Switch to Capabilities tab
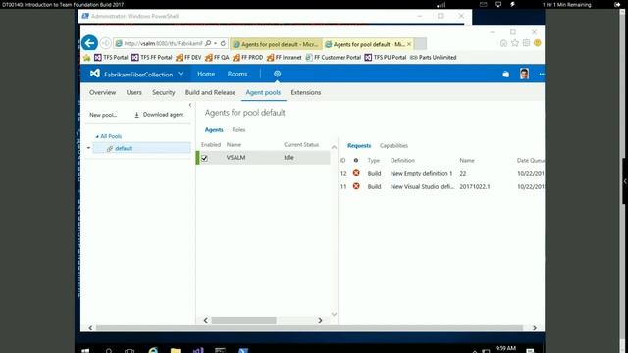628x353 pixels. click(x=393, y=146)
